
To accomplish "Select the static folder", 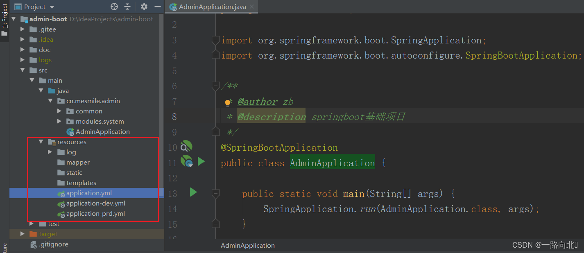I will [74, 173].
